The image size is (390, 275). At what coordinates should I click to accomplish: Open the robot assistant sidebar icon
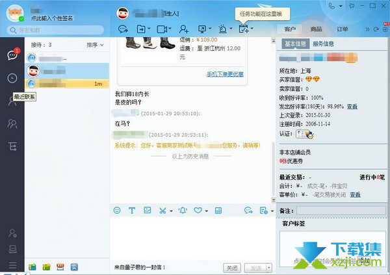[x=13, y=249]
